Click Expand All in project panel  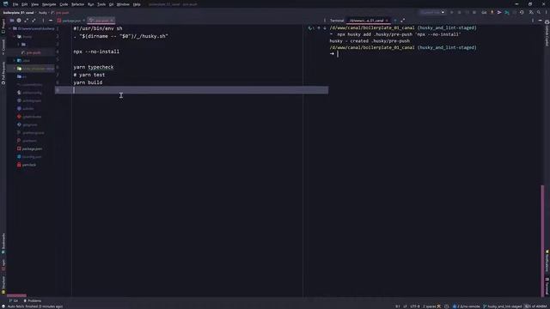pos(27,21)
